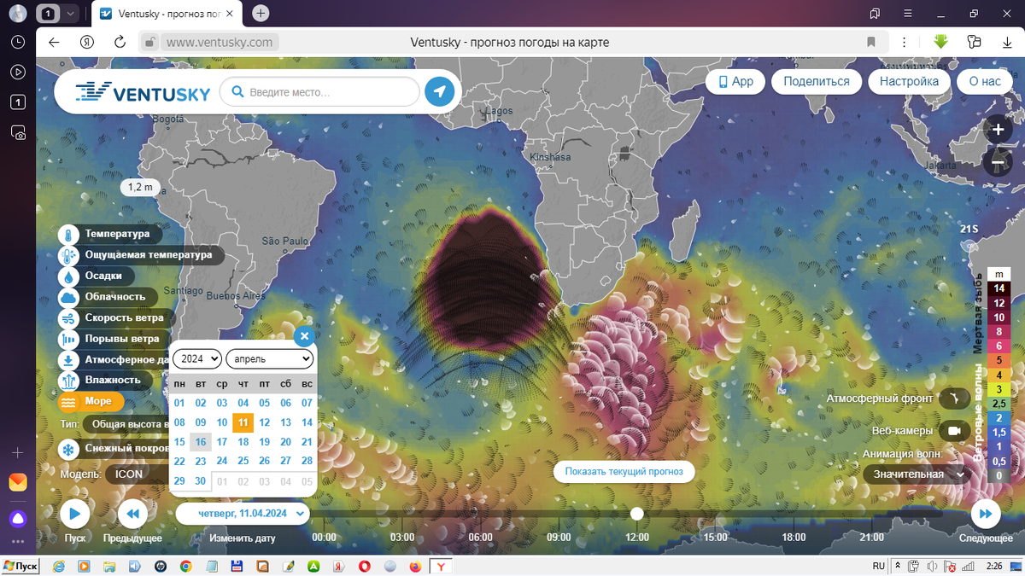
Task: Jump to 18:00 on the timeline
Action: [x=794, y=538]
